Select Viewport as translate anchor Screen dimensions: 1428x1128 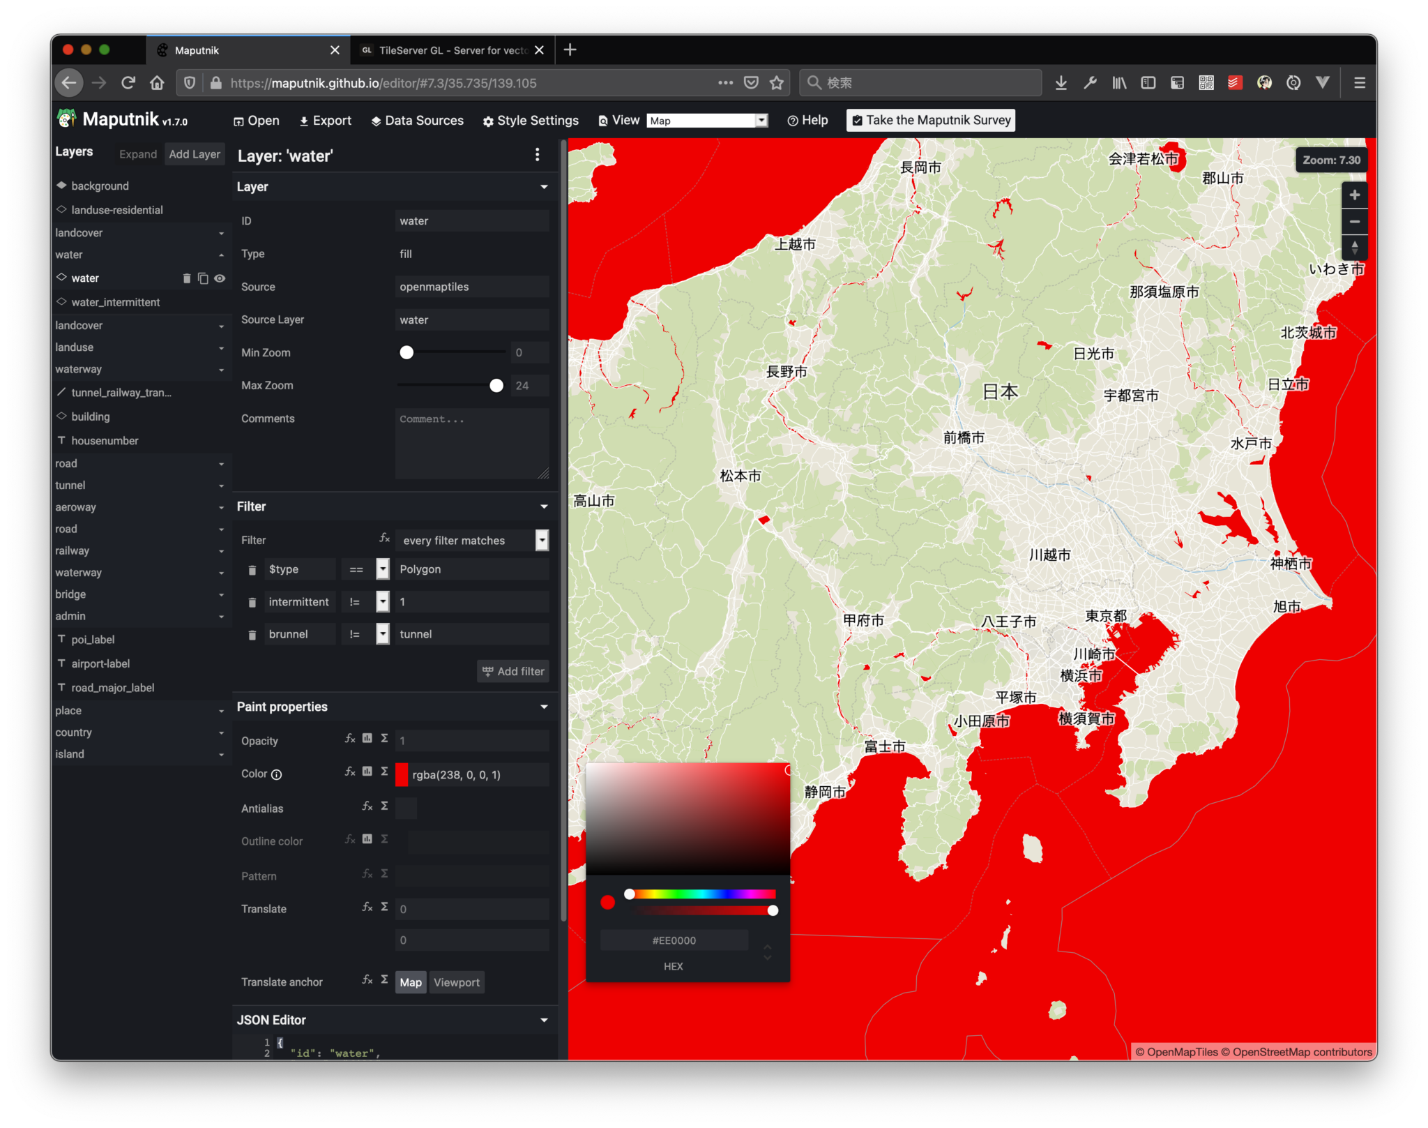click(457, 982)
